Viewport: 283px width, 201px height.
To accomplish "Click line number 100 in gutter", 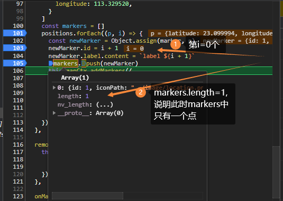I will [x=18, y=26].
